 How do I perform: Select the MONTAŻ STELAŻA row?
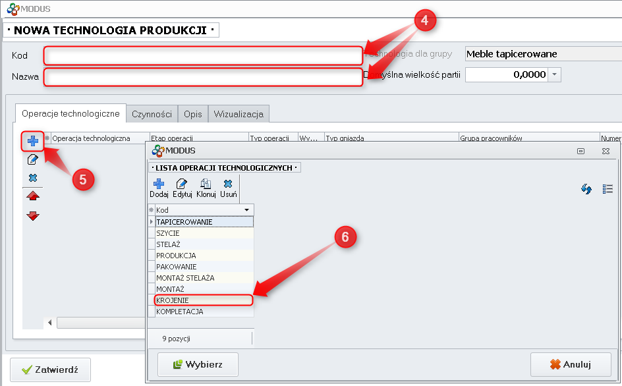pyautogui.click(x=204, y=278)
